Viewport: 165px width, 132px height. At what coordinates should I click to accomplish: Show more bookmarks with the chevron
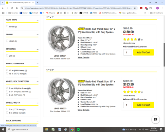145,13
